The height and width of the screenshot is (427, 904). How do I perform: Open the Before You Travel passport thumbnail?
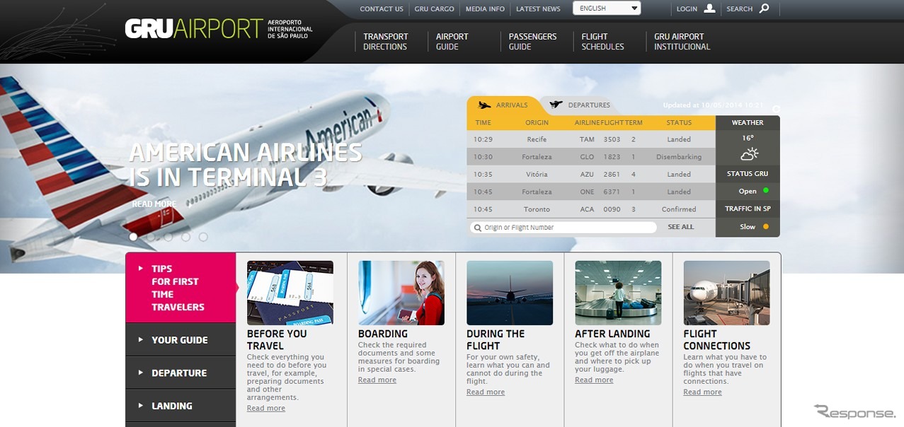click(290, 293)
